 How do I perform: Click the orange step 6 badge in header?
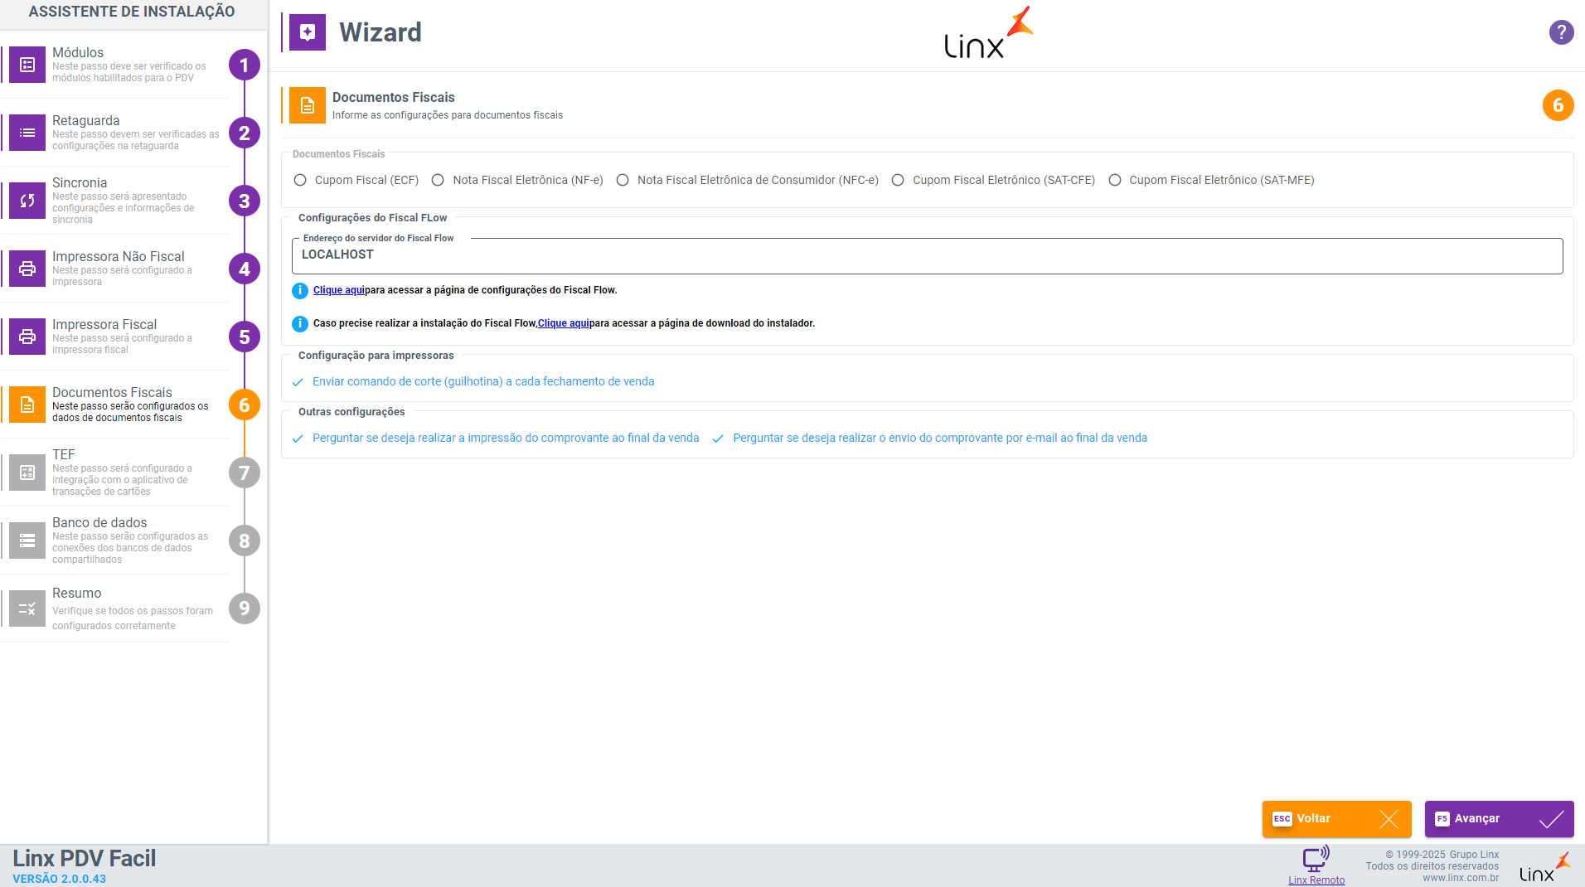point(1558,105)
